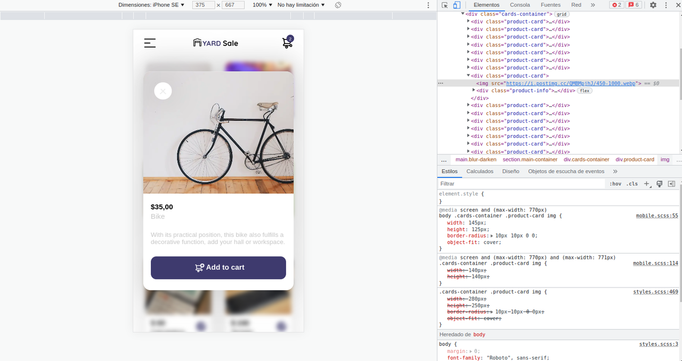Image resolution: width=682 pixels, height=361 pixels.
Task: Toggle the .cls class editor
Action: (x=632, y=184)
